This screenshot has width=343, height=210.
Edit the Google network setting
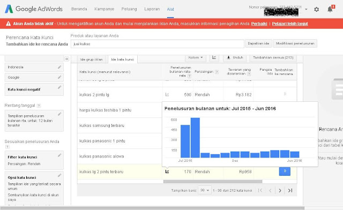point(59,77)
